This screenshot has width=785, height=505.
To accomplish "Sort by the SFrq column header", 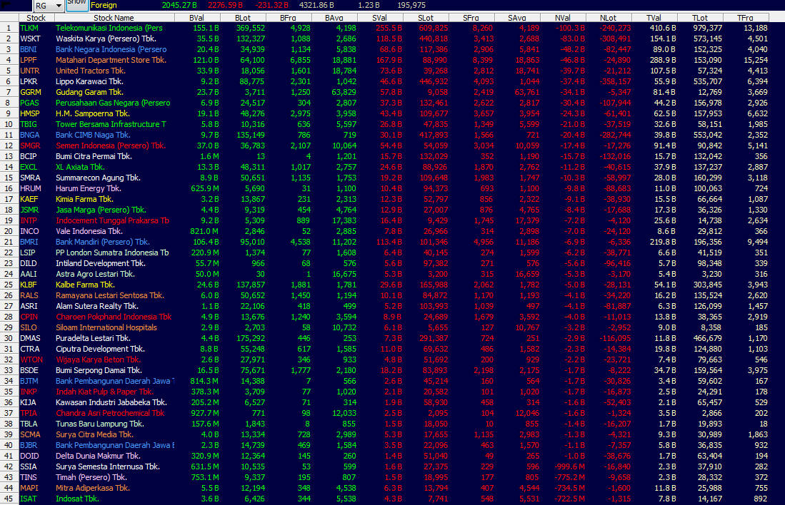I will [x=471, y=18].
